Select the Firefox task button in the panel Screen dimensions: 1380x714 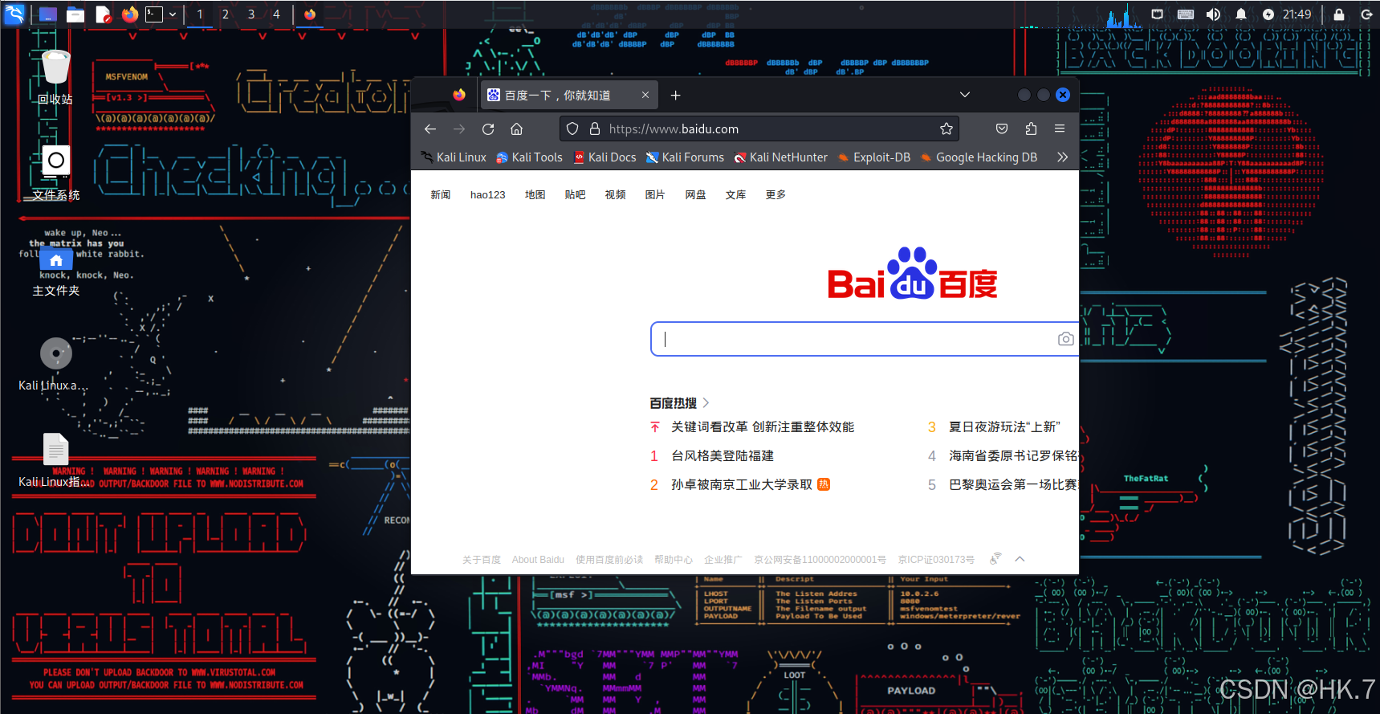pos(310,14)
